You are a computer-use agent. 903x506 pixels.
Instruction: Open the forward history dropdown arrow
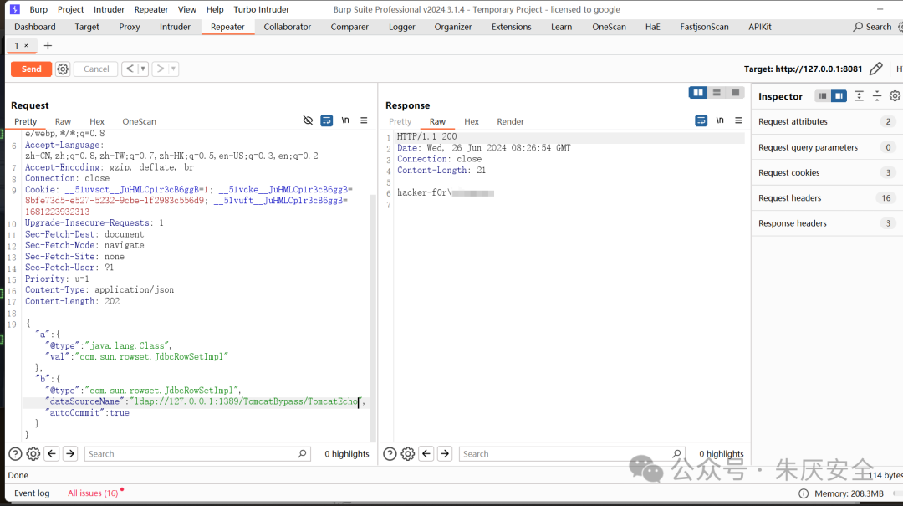173,69
